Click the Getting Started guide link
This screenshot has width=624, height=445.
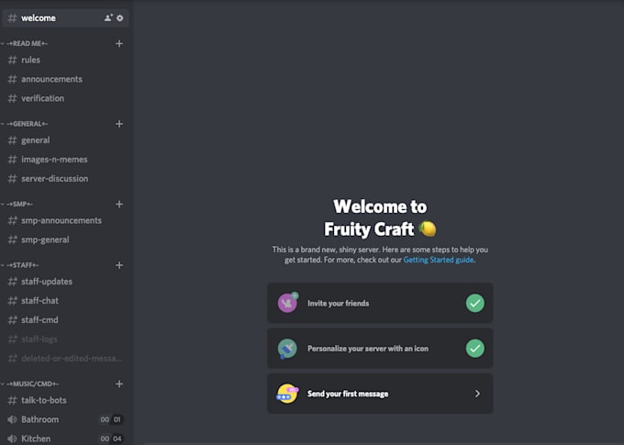[x=438, y=260]
